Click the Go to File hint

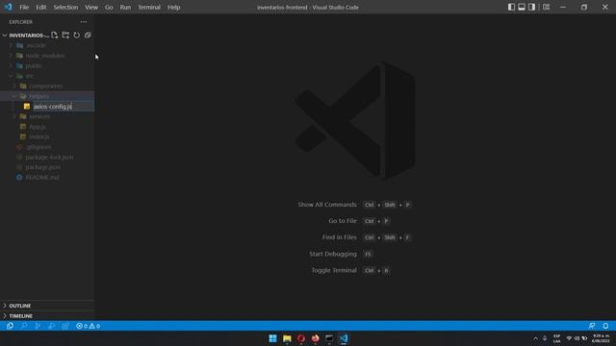[343, 221]
